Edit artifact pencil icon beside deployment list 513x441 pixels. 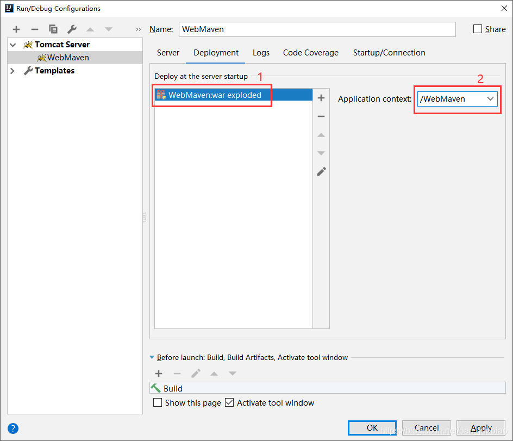(x=321, y=171)
